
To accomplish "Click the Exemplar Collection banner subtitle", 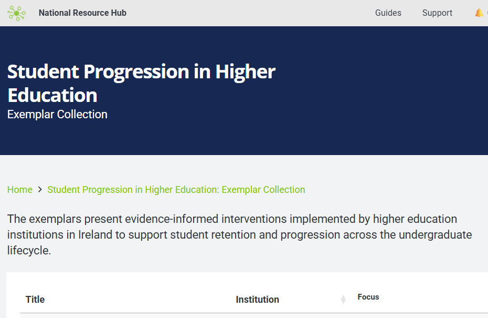I will click(57, 115).
